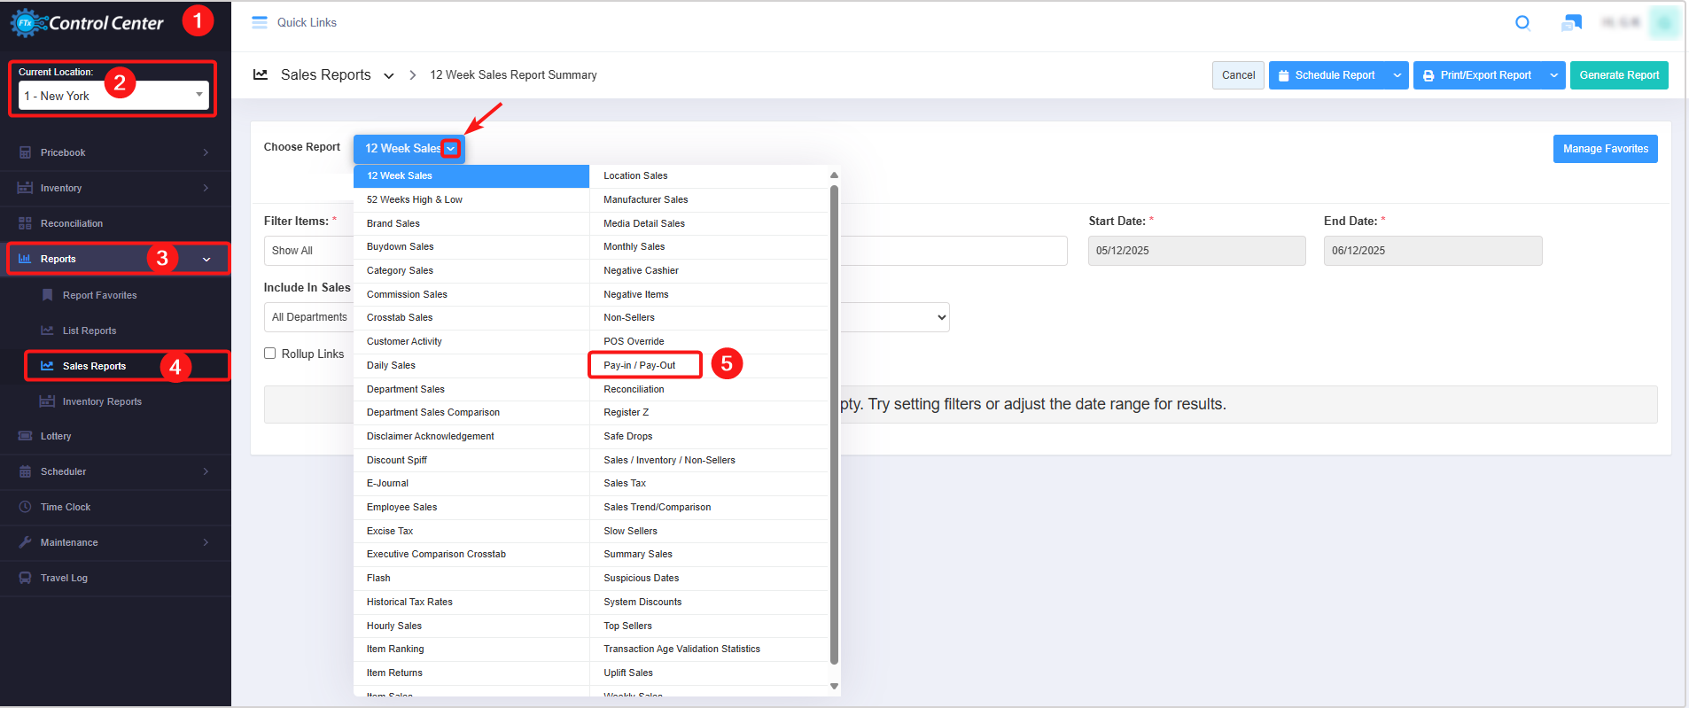The image size is (1689, 708).
Task: Click the Maintenance wrench icon
Action: tap(25, 542)
